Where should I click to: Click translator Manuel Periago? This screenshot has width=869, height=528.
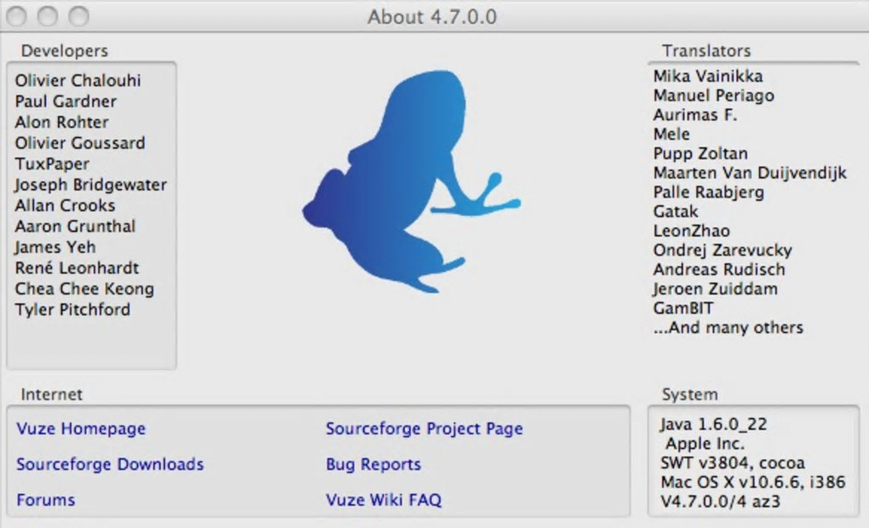713,95
